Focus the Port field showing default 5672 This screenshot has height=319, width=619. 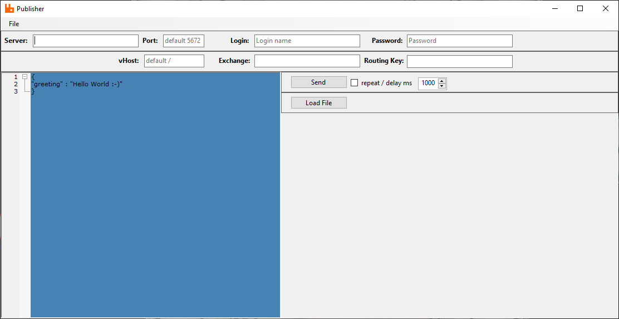pos(183,41)
